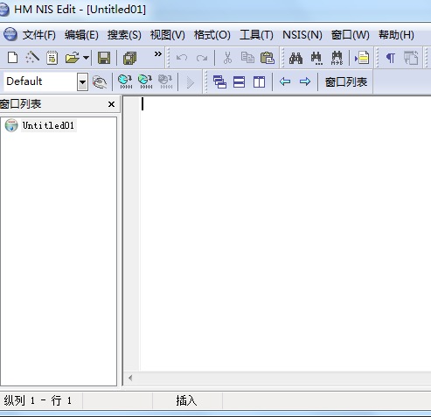Toggle special characters pilcrow icon

pyautogui.click(x=391, y=58)
